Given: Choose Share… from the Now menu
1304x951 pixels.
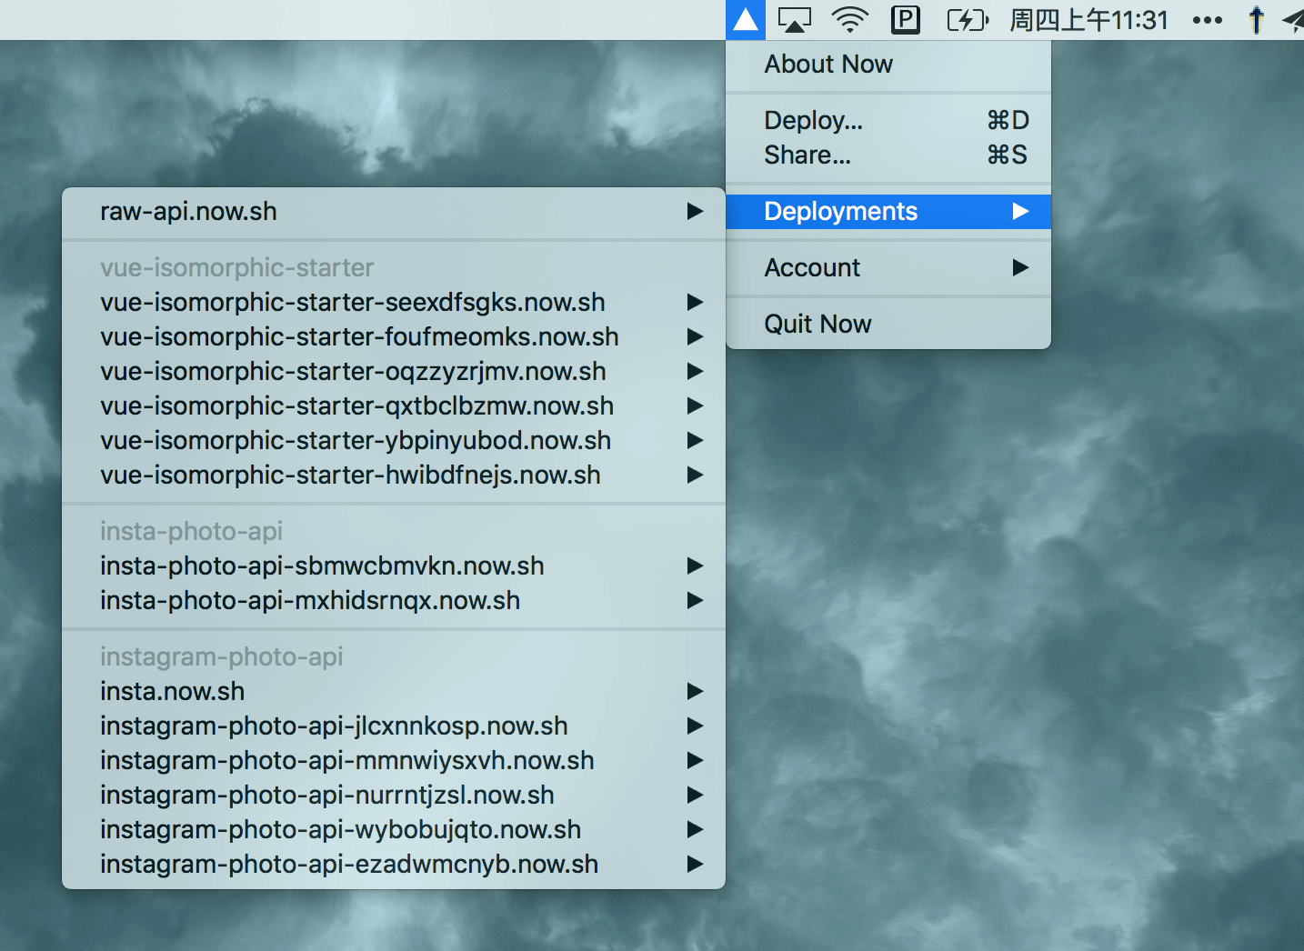Looking at the screenshot, I should (888, 155).
